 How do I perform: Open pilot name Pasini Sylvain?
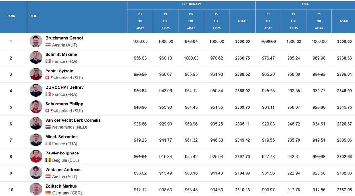tap(59, 71)
